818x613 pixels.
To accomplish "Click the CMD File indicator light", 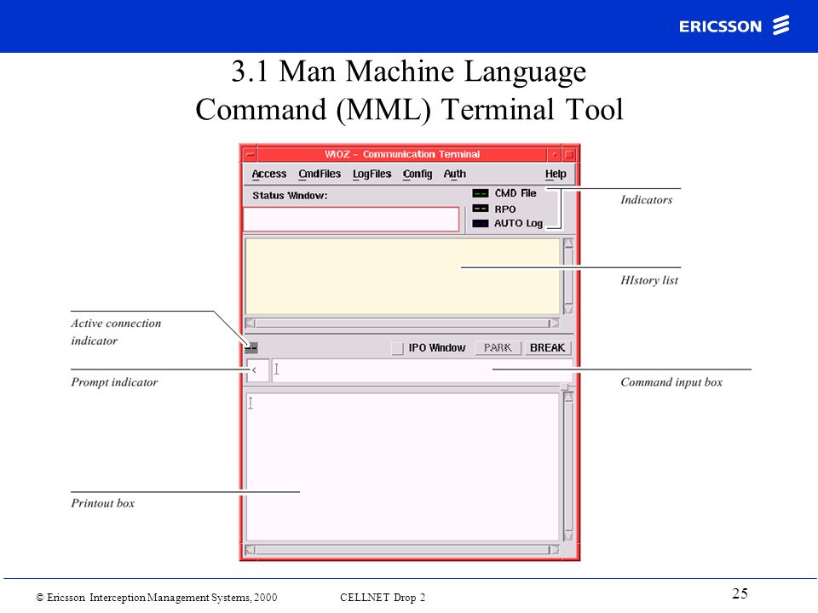I will (x=480, y=193).
